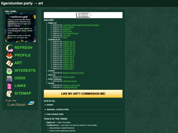Open the #MakeATerribleComicDay comic link

point(73,73)
